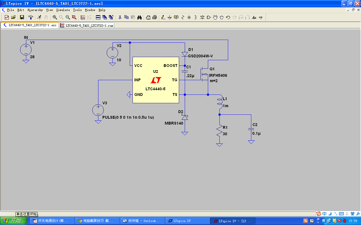The height and width of the screenshot is (225, 361).
Task: Select the Place Text Aa tool
Action: tap(254, 17)
